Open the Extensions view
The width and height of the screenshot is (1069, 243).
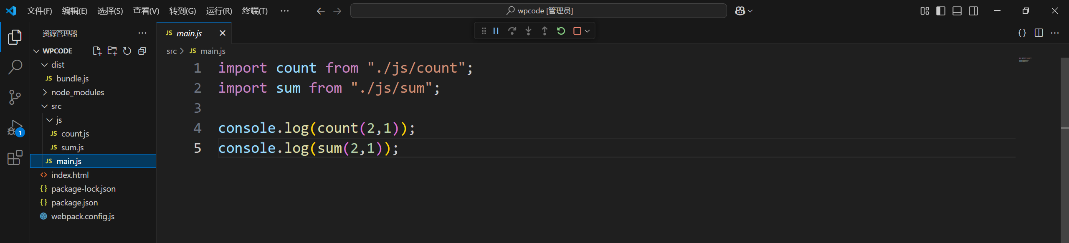point(15,158)
